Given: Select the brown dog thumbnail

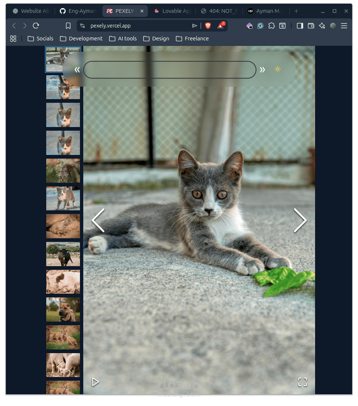Looking at the screenshot, I should [x=63, y=310].
